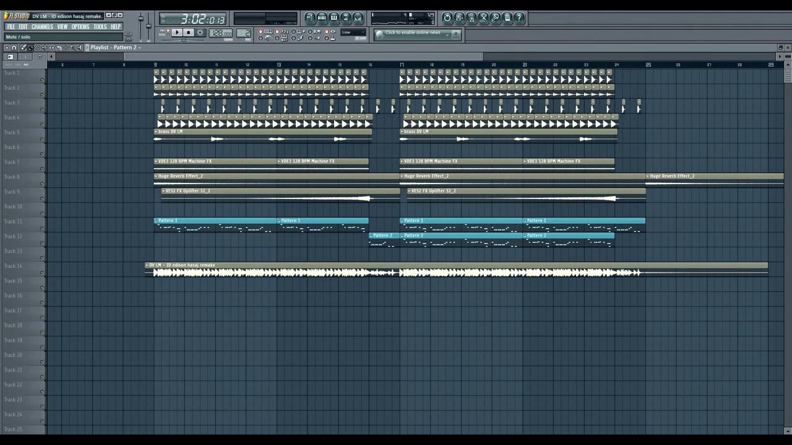The width and height of the screenshot is (792, 445).
Task: Click the pattern number selector display
Action: [243, 33]
